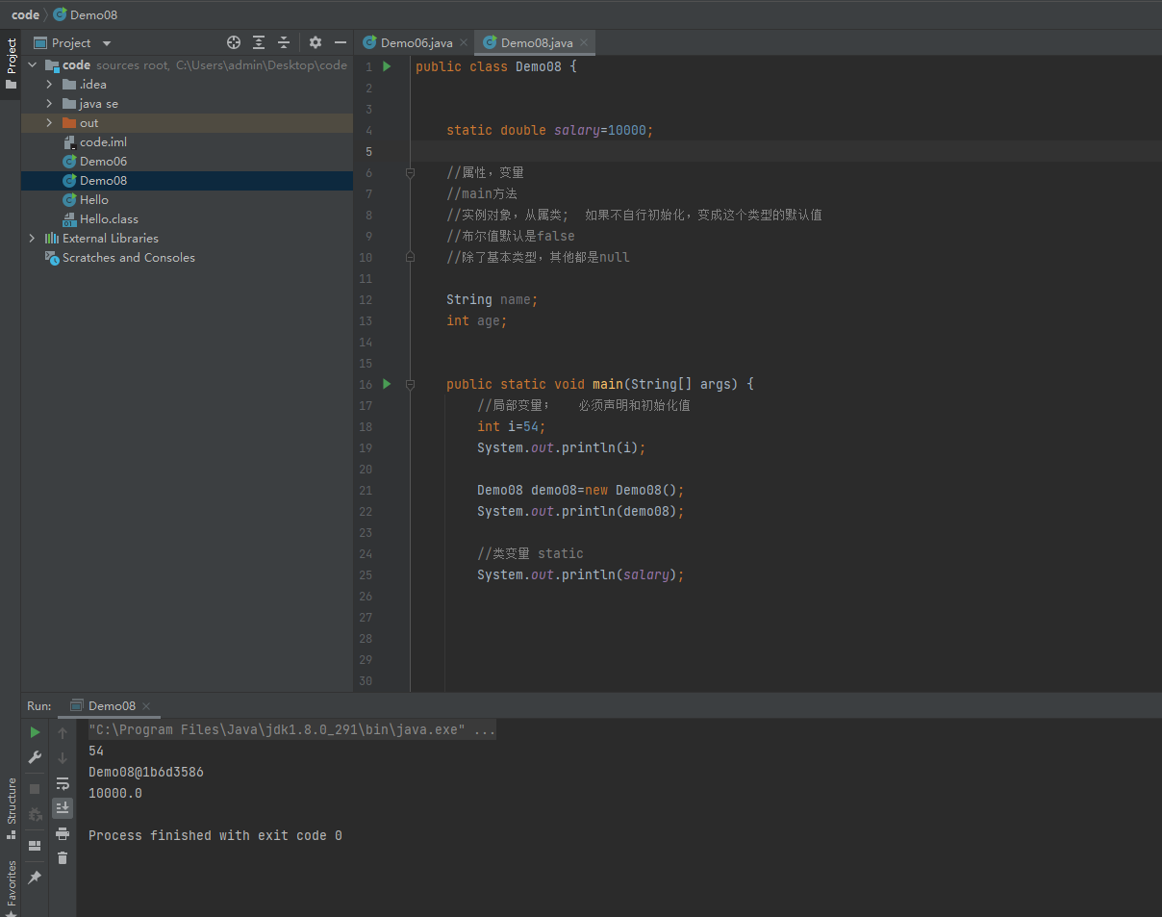Toggle pin tab in Run panel

(36, 878)
